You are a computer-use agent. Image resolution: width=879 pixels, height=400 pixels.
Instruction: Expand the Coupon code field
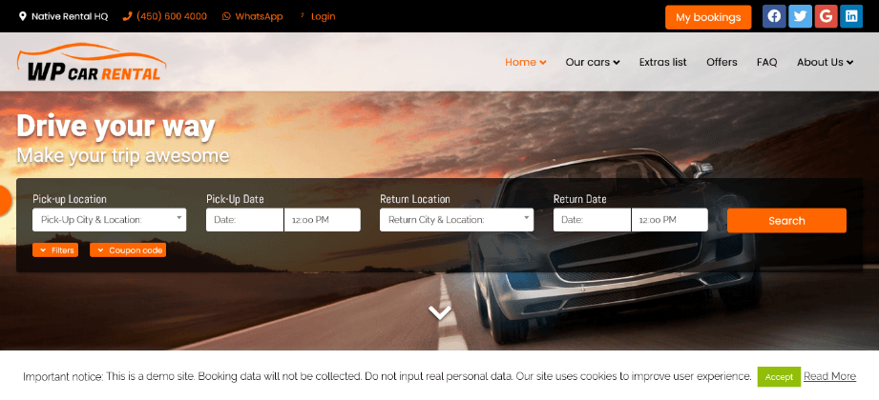(128, 250)
